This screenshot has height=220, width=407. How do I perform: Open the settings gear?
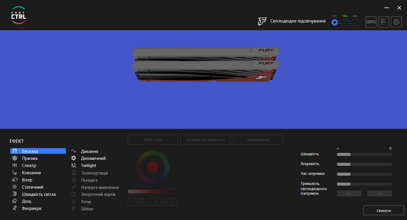pos(396,22)
